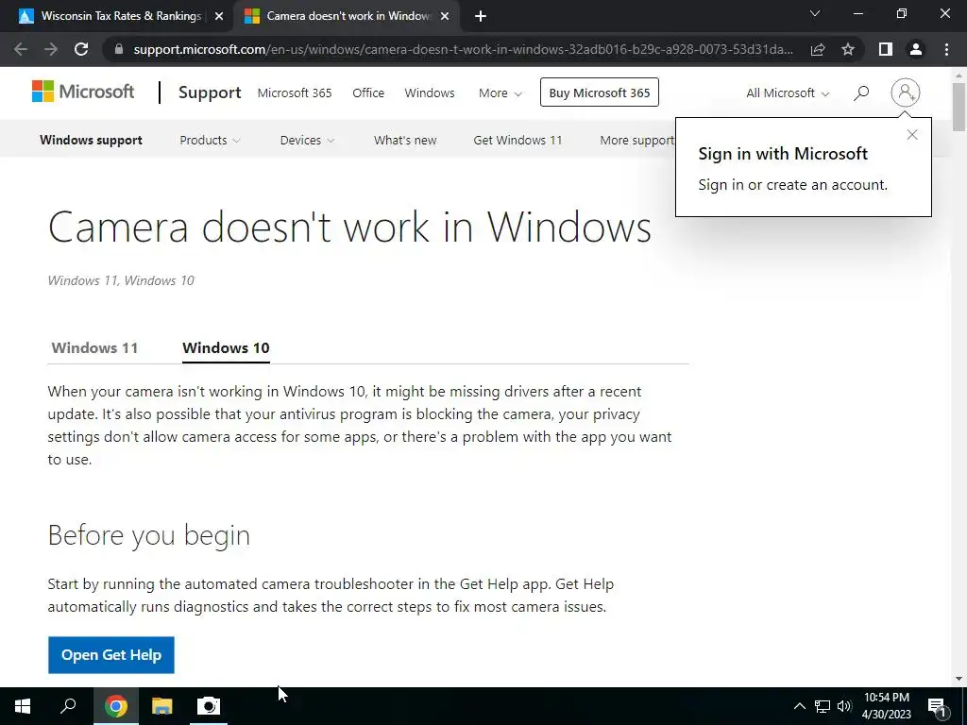Click the Open Get Help button
This screenshot has height=725, width=967.
pyautogui.click(x=111, y=655)
